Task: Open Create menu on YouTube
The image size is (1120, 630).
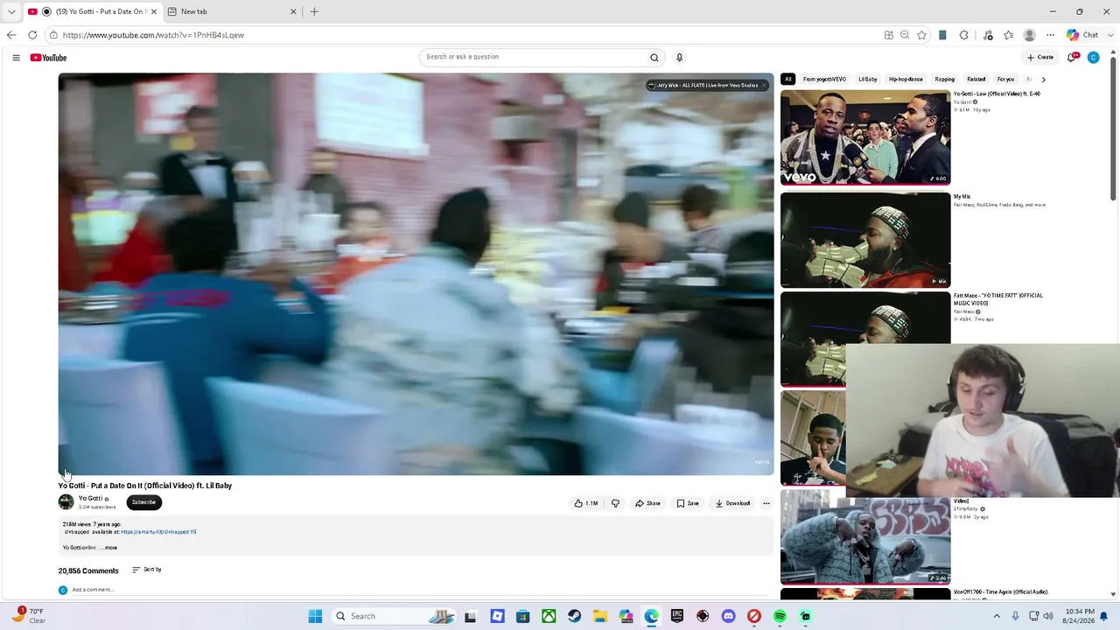Action: 1040,58
